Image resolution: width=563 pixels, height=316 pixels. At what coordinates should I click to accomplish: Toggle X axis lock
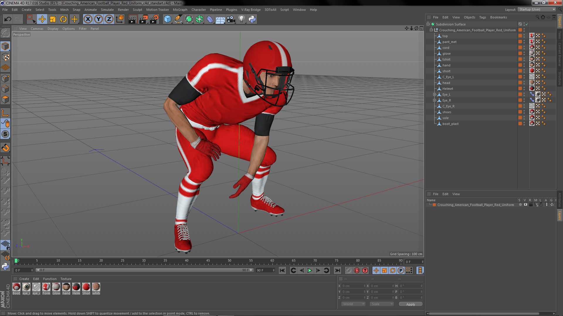click(x=88, y=19)
